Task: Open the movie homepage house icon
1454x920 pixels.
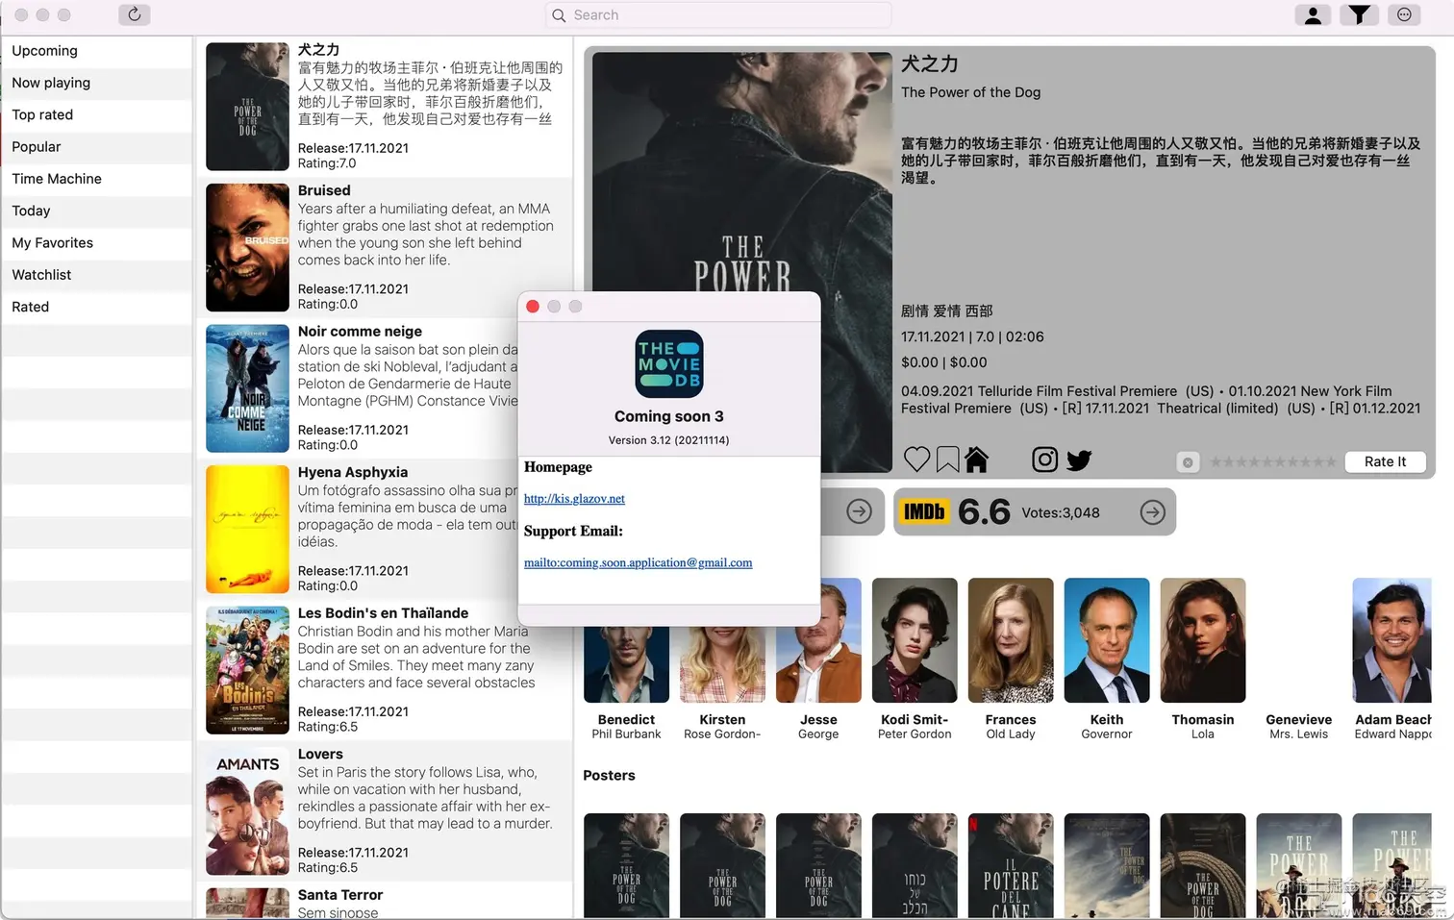Action: point(977,460)
